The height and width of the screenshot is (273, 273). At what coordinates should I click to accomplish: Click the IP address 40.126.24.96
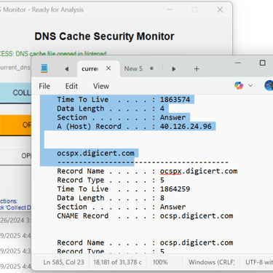click(186, 127)
